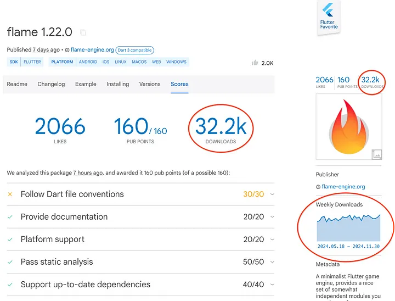Click the large 160/160 PUB POINTS figure
This screenshot has height=301, width=395.
[x=140, y=130]
